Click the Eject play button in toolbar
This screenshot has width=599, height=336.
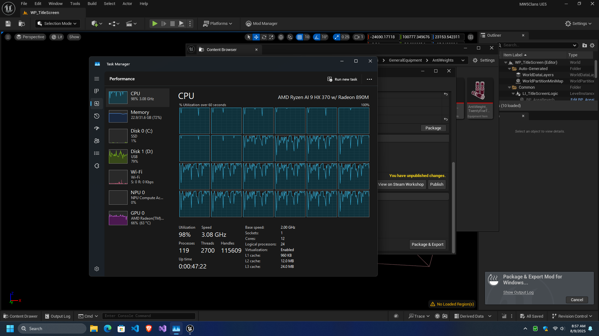click(181, 24)
